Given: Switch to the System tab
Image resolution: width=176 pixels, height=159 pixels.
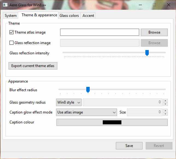Looking at the screenshot, I should 11,16.
